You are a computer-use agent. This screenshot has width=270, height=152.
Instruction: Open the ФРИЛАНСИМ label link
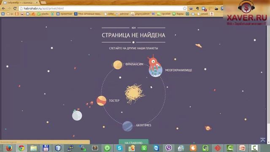click(x=134, y=64)
